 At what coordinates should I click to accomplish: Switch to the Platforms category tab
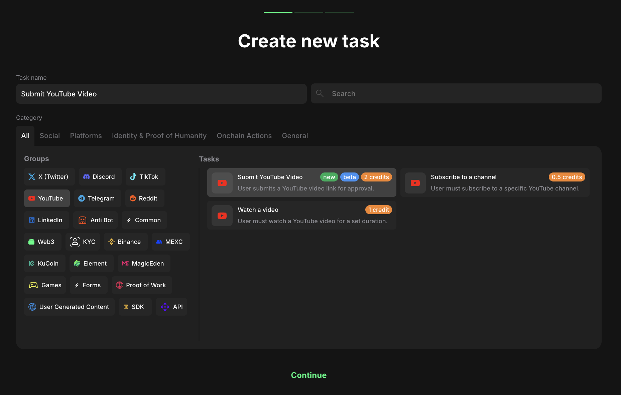pos(86,136)
